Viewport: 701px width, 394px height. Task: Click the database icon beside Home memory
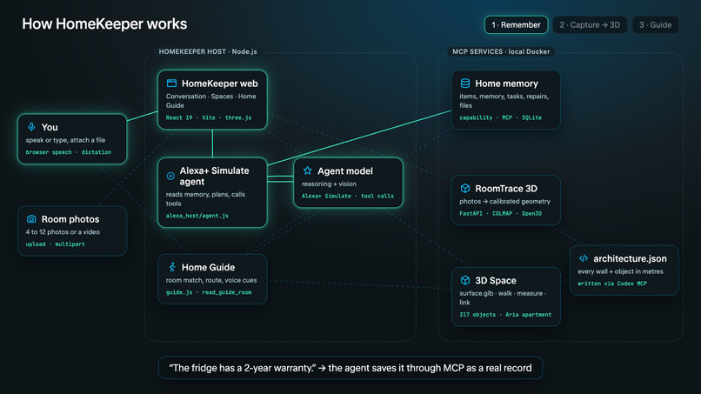coord(465,83)
